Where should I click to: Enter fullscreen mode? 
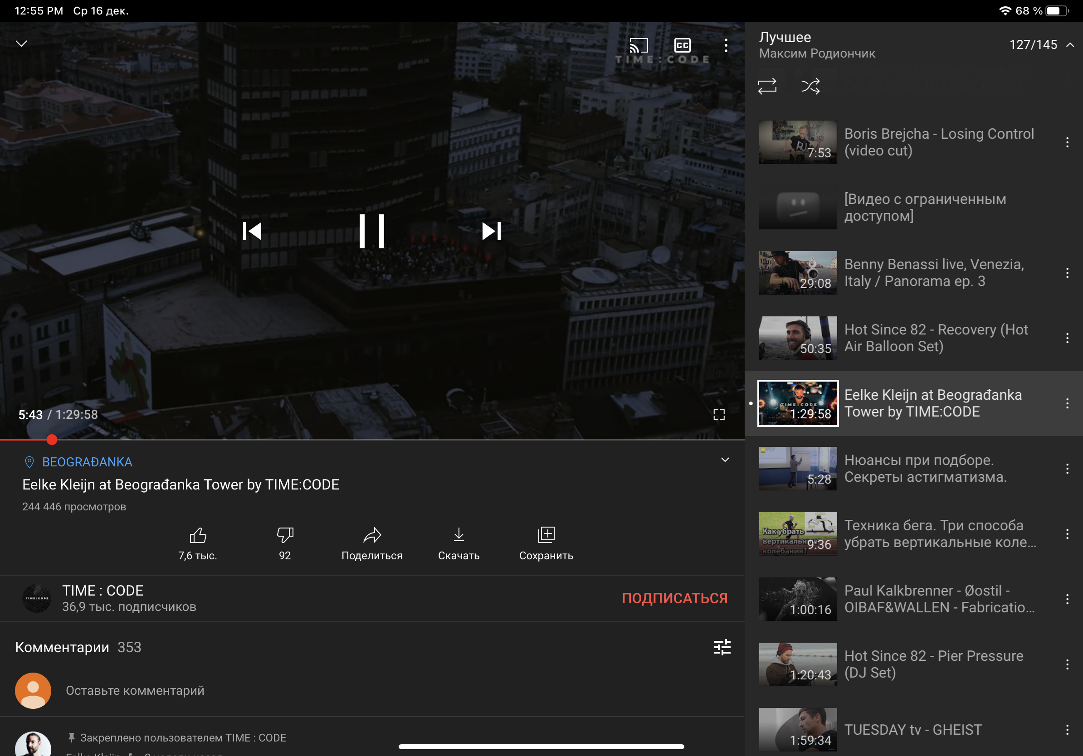[719, 415]
